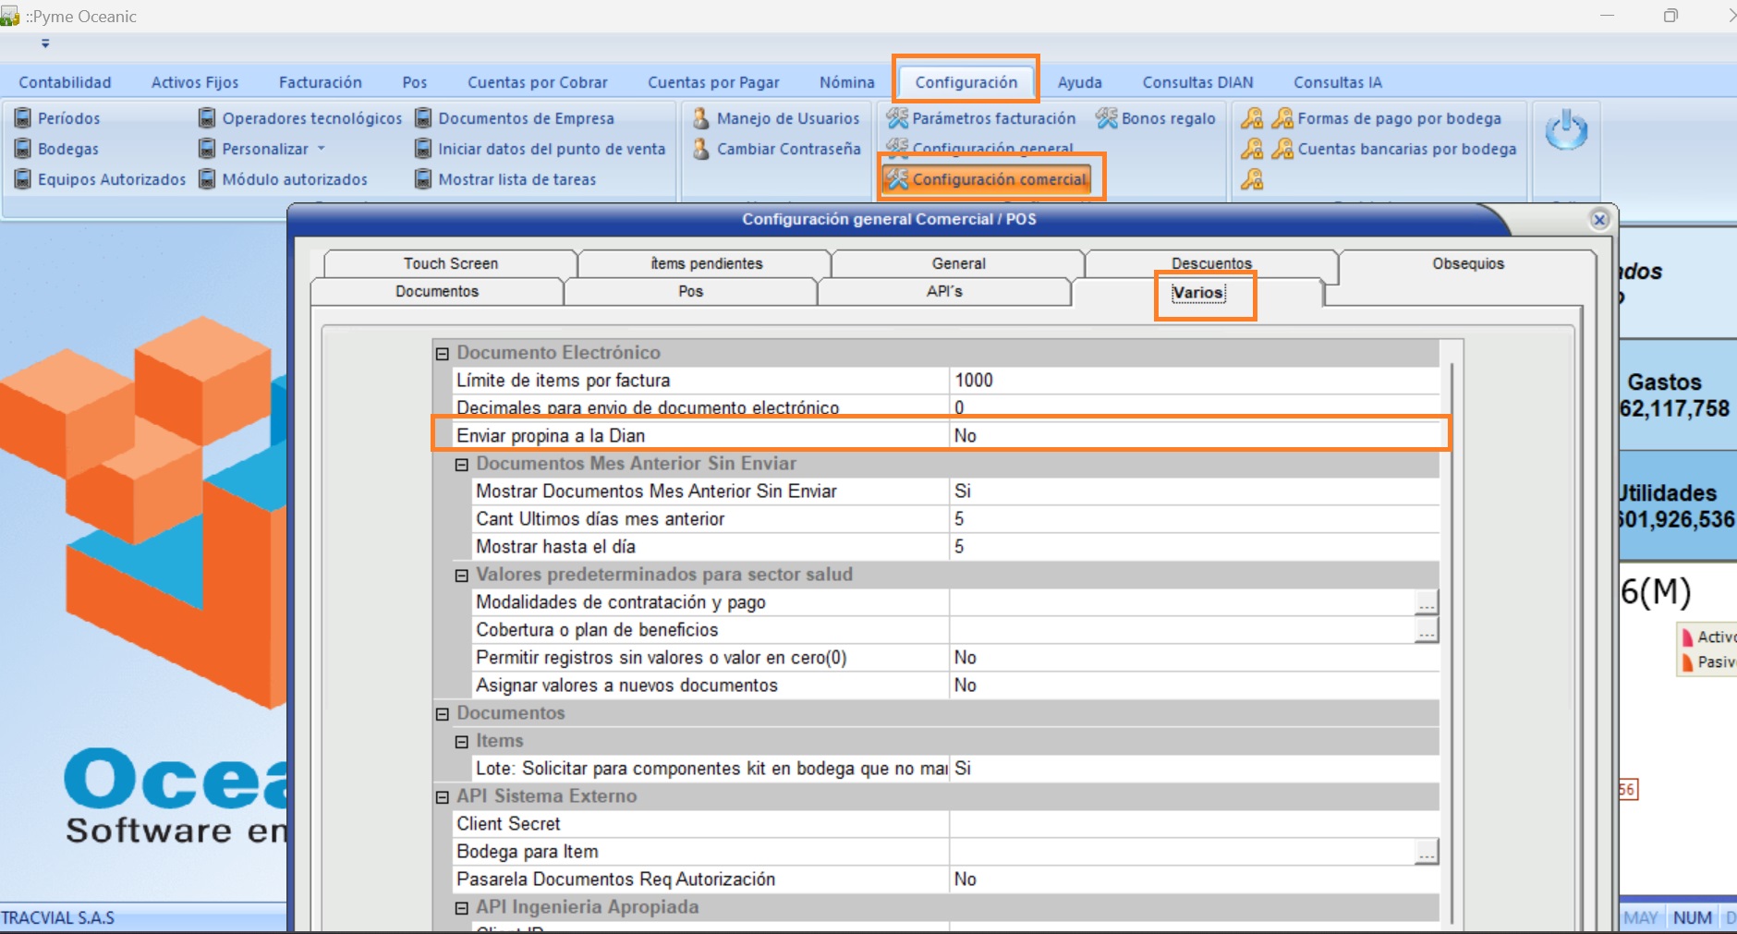Click Cambiar Contraseña icon
The image size is (1737, 934).
[x=701, y=149]
